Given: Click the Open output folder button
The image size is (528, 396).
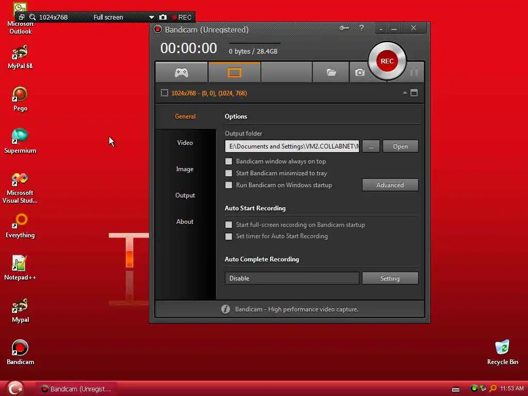Looking at the screenshot, I should [x=400, y=146].
